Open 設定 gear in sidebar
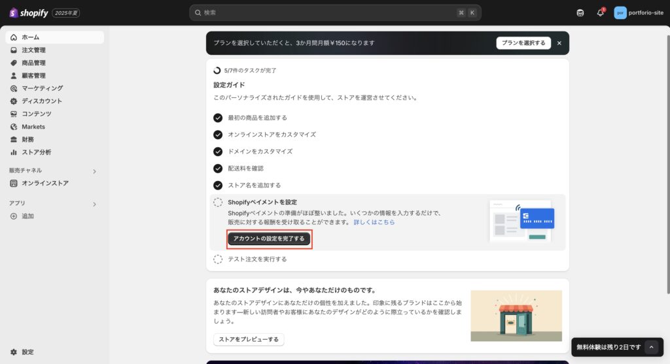Viewport: 670px width, 364px height. point(14,352)
